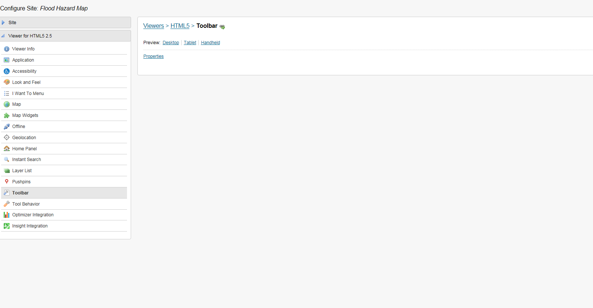The height and width of the screenshot is (308, 593).
Task: Follow the HTML5 breadcrumb link
Action: click(x=180, y=26)
